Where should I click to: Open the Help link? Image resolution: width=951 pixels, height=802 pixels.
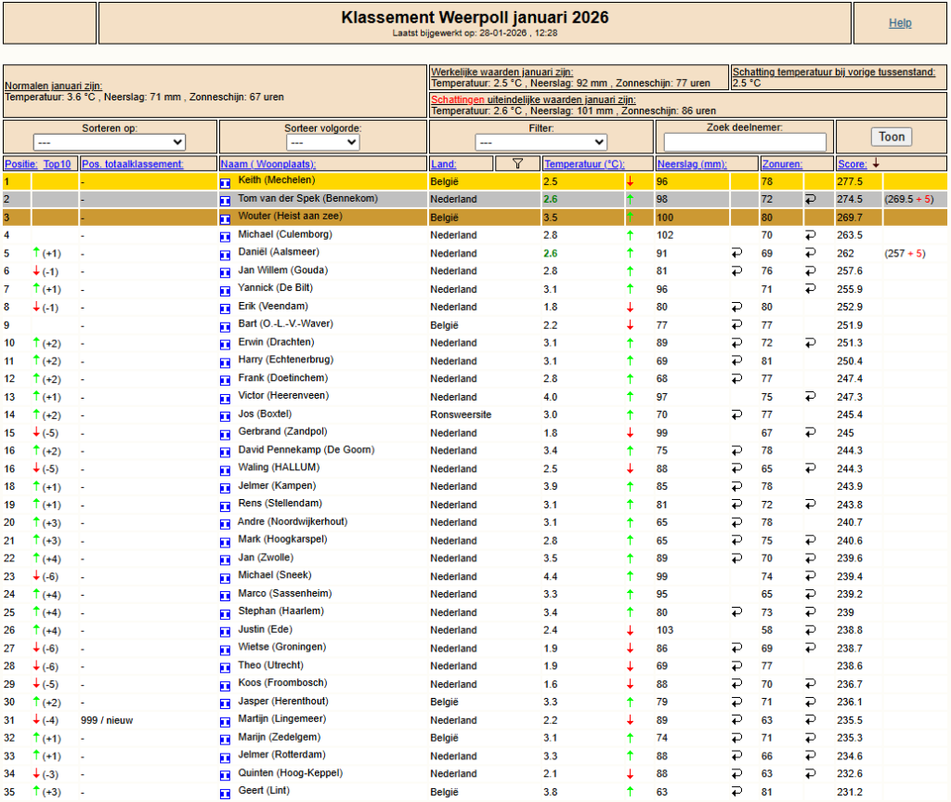click(900, 23)
